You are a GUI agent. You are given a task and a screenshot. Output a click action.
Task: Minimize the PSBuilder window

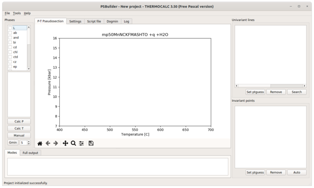pos(291,6)
